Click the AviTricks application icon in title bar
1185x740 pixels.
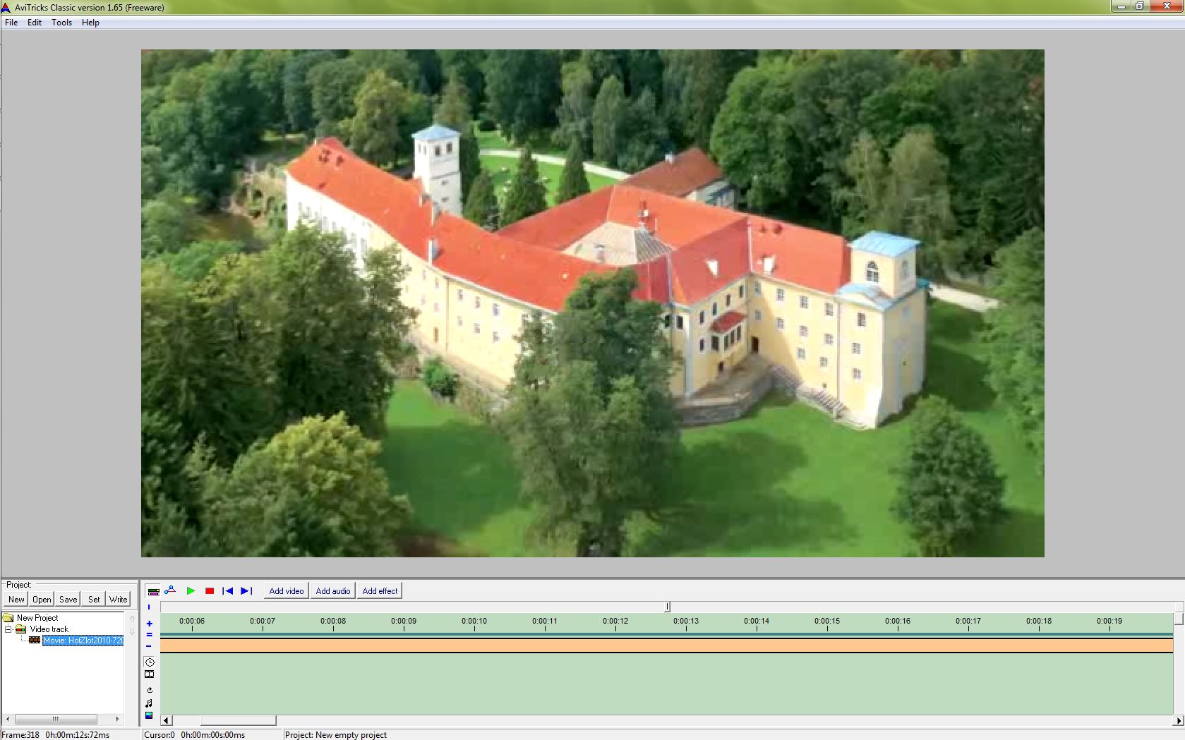click(x=6, y=7)
